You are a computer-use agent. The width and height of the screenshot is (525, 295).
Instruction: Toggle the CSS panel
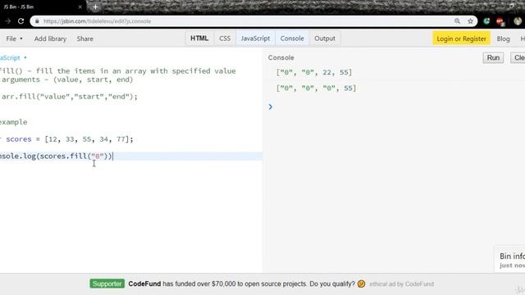point(225,39)
